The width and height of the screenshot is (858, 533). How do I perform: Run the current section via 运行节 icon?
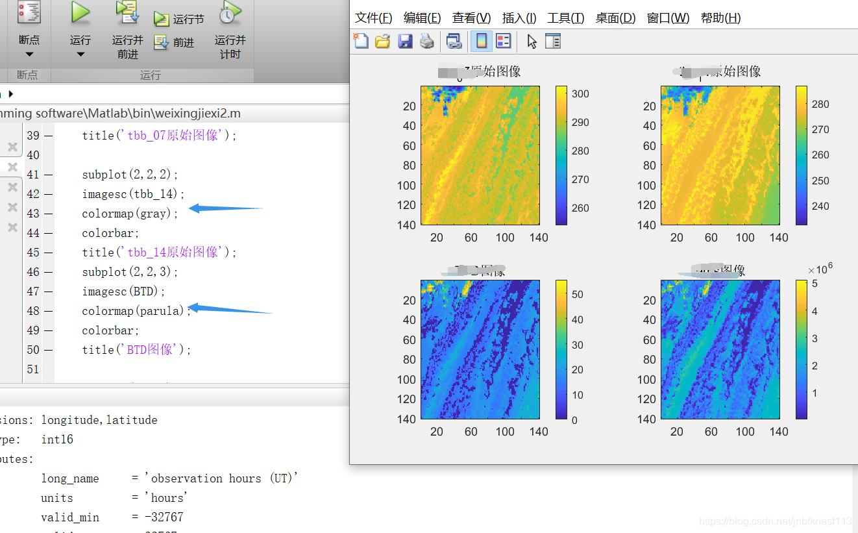click(162, 16)
